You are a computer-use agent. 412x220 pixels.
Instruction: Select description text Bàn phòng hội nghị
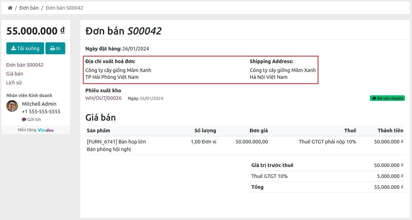(x=109, y=149)
